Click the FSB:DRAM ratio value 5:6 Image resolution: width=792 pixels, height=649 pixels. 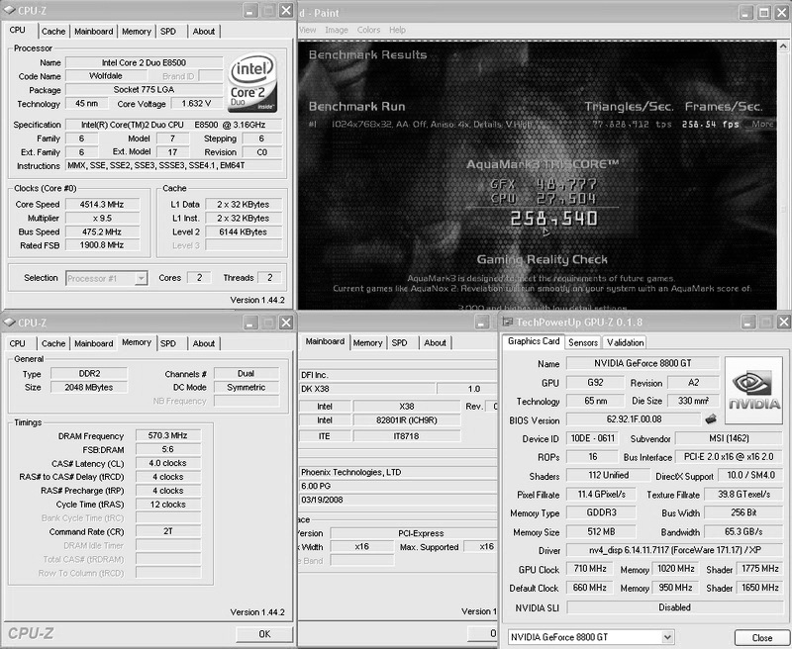[x=168, y=449]
